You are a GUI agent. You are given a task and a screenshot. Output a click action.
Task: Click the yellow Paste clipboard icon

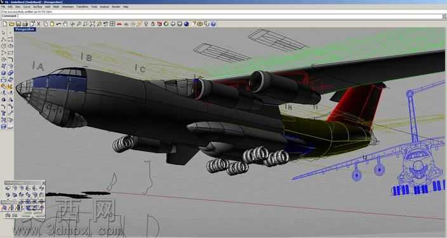click(52, 24)
